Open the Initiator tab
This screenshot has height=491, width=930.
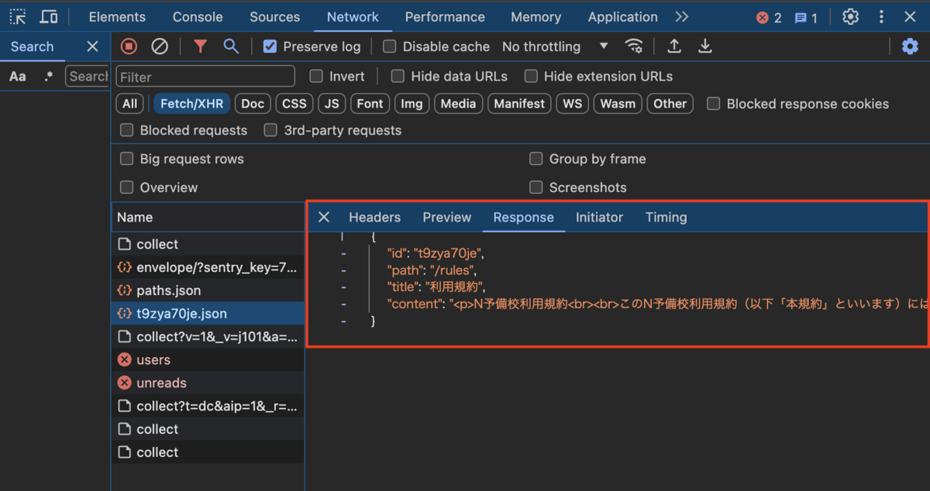tap(599, 217)
